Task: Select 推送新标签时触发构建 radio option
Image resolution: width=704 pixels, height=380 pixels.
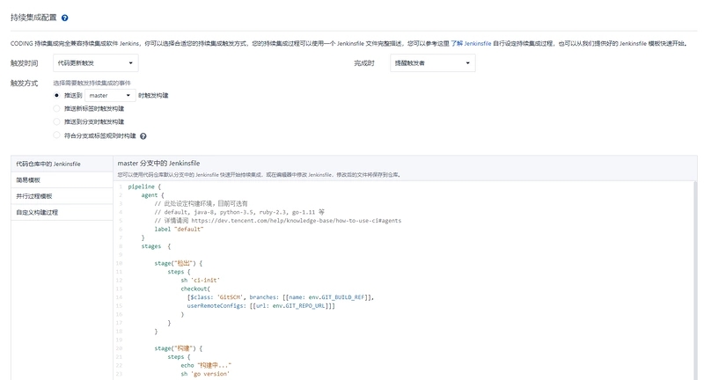Action: point(56,108)
